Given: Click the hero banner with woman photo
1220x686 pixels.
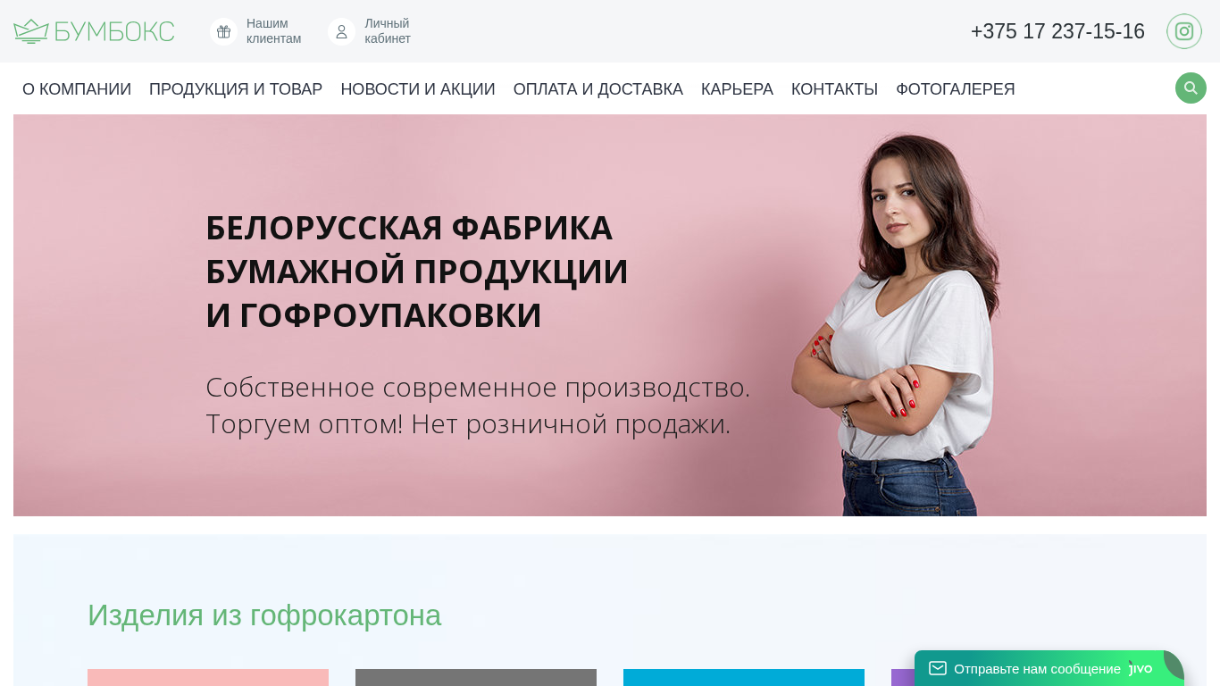Looking at the screenshot, I should (610, 315).
